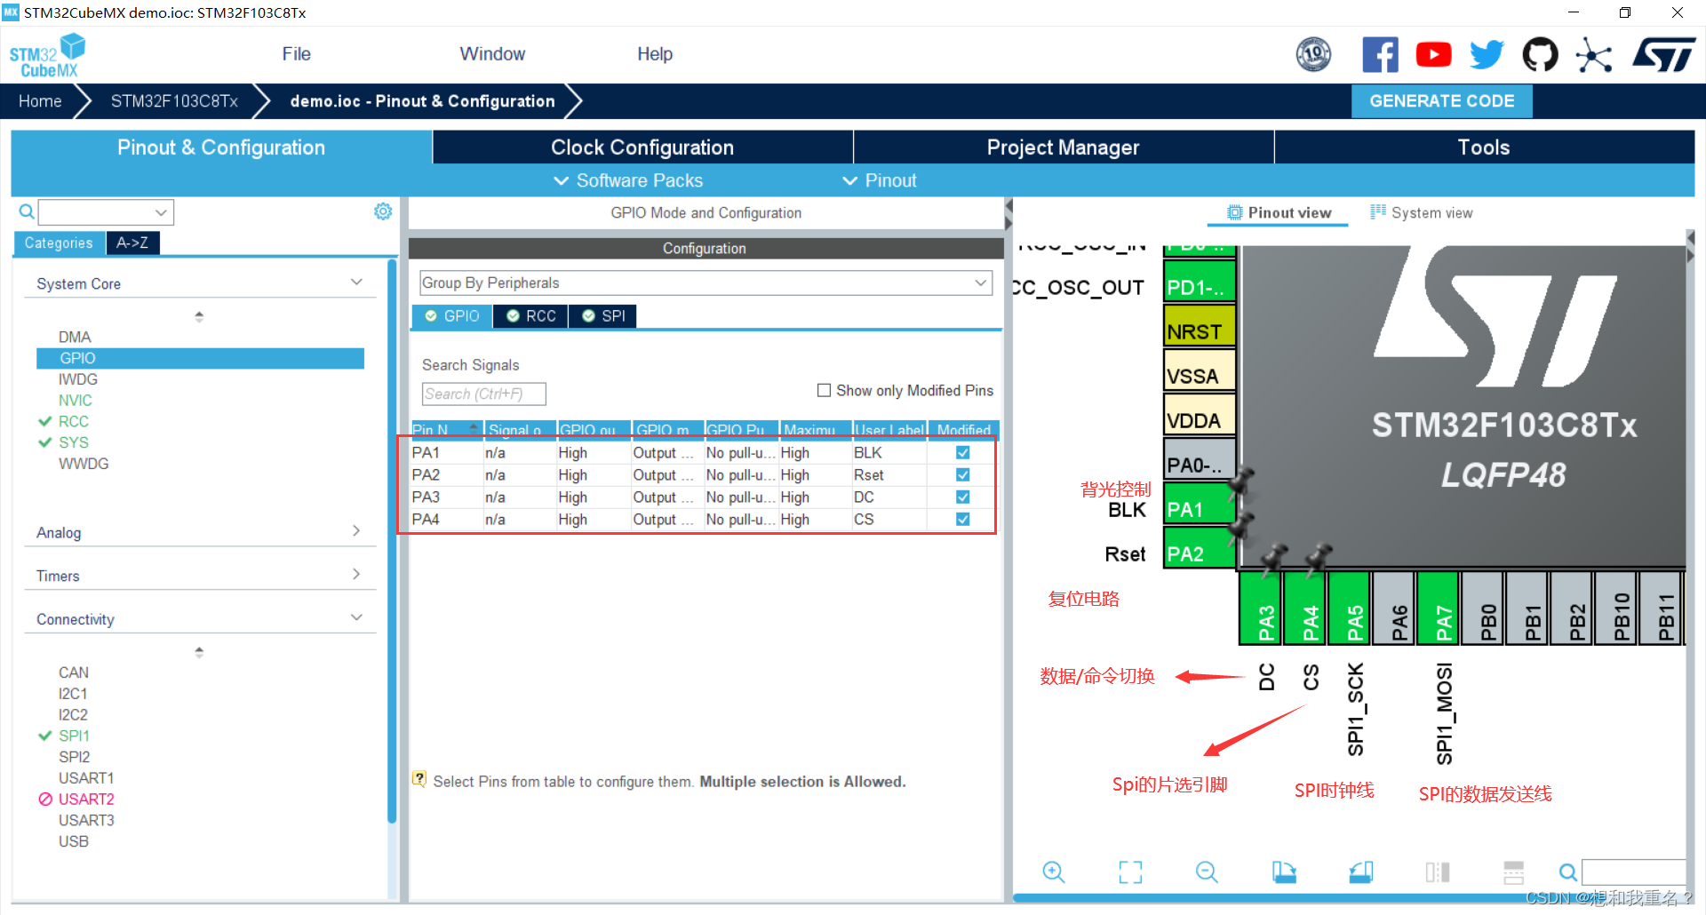
Task: Click the ST logo icon
Action: pyautogui.click(x=1663, y=54)
